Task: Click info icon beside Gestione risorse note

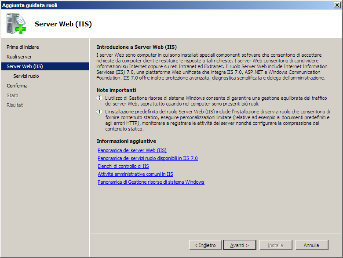Action: pyautogui.click(x=99, y=98)
